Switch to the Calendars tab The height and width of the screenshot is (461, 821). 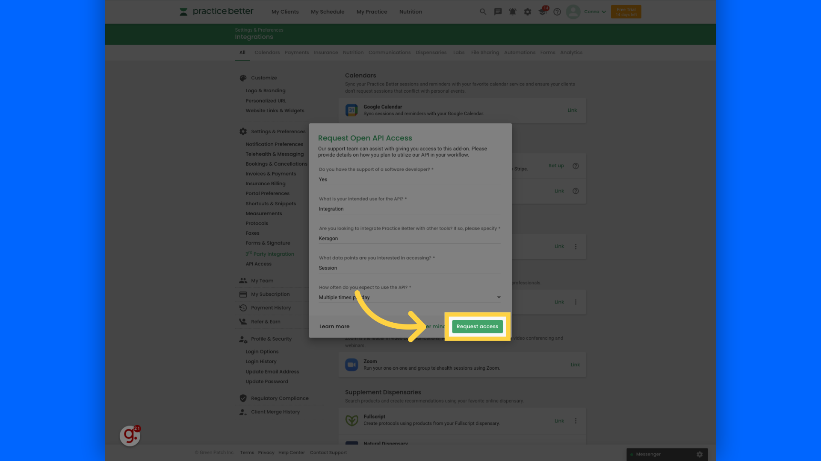(267, 53)
